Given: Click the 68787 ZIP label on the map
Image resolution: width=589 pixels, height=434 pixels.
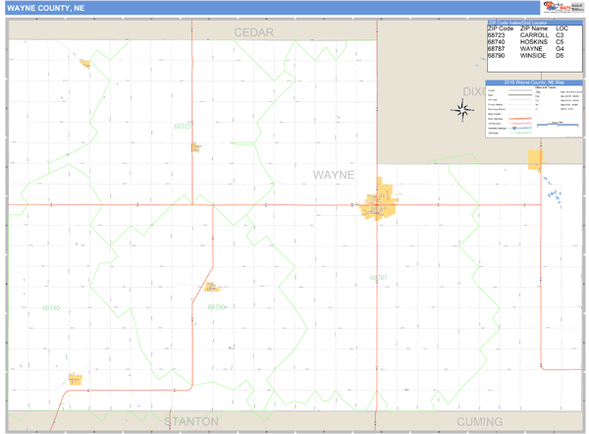Looking at the screenshot, I should (379, 277).
